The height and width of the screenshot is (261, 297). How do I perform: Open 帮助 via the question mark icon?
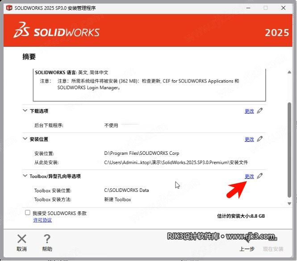pyautogui.click(x=47, y=239)
